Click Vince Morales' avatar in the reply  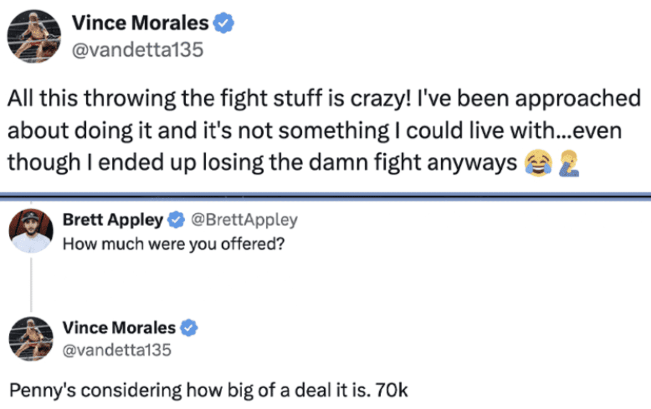click(x=31, y=339)
